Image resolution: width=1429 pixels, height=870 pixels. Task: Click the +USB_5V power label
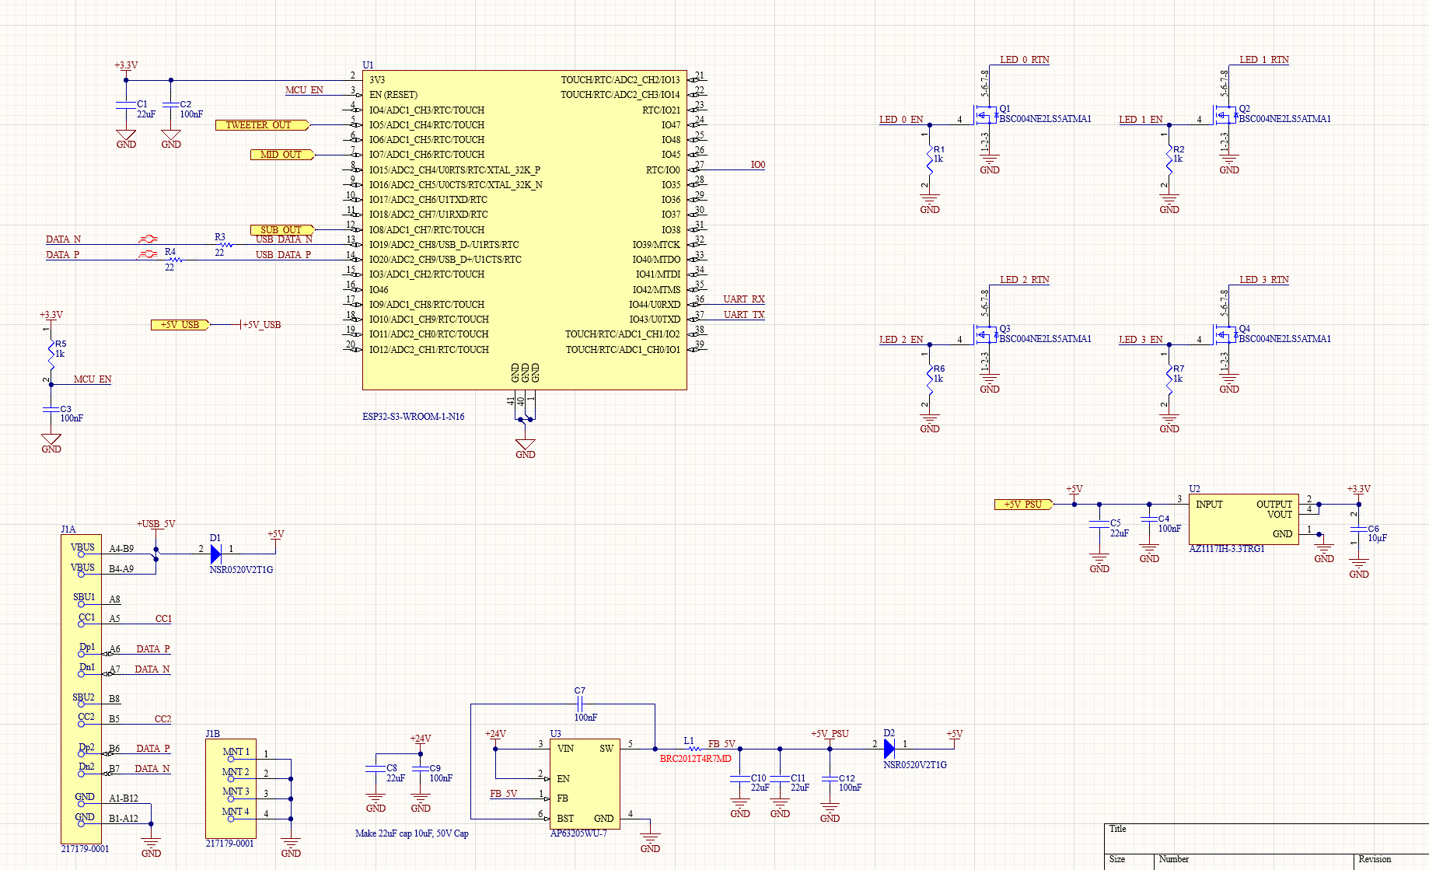(x=156, y=524)
